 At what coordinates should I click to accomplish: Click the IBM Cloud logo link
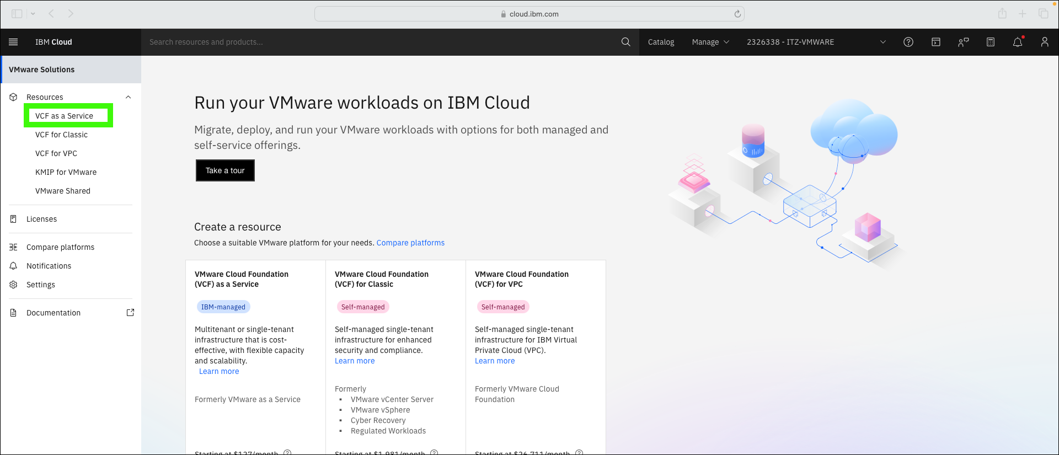54,42
